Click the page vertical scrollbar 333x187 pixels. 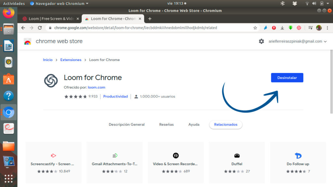(331, 82)
